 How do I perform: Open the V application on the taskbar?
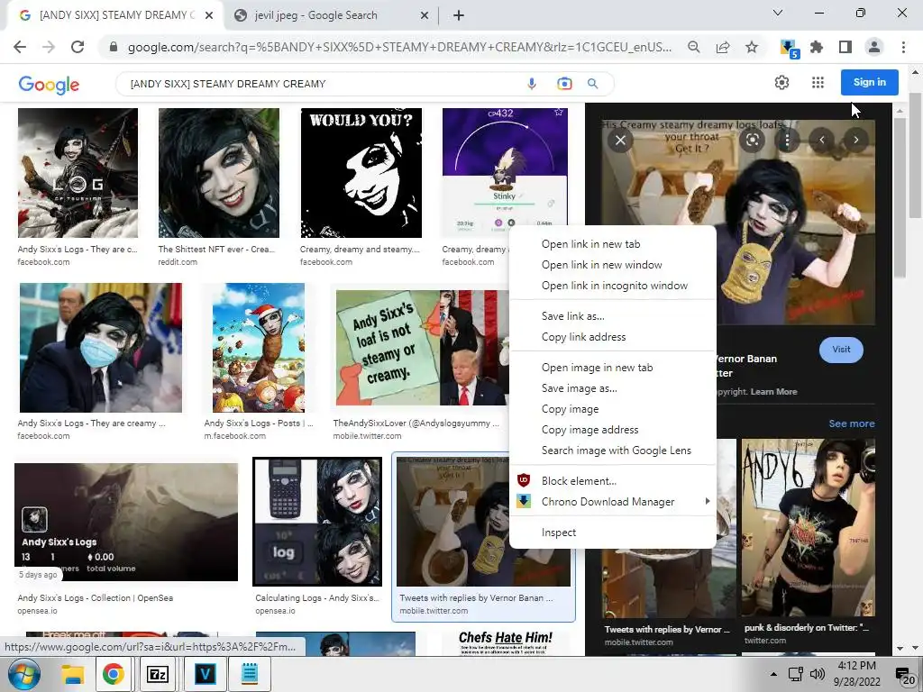205,674
